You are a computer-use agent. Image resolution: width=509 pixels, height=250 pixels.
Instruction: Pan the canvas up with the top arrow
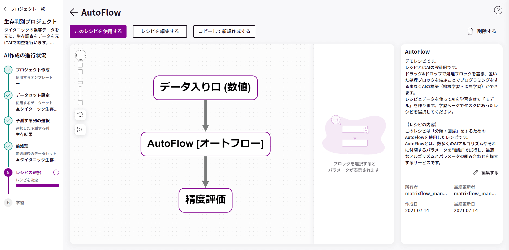click(x=81, y=51)
